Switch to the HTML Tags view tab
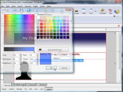 point(19,85)
